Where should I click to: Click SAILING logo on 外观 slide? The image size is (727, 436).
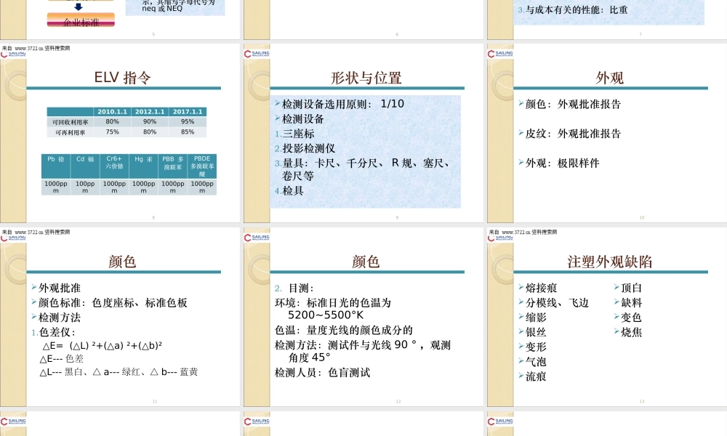click(500, 54)
